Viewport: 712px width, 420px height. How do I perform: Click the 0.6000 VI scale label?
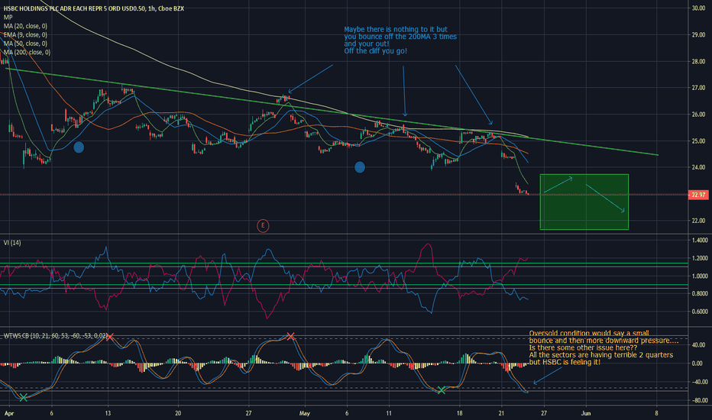click(x=699, y=312)
